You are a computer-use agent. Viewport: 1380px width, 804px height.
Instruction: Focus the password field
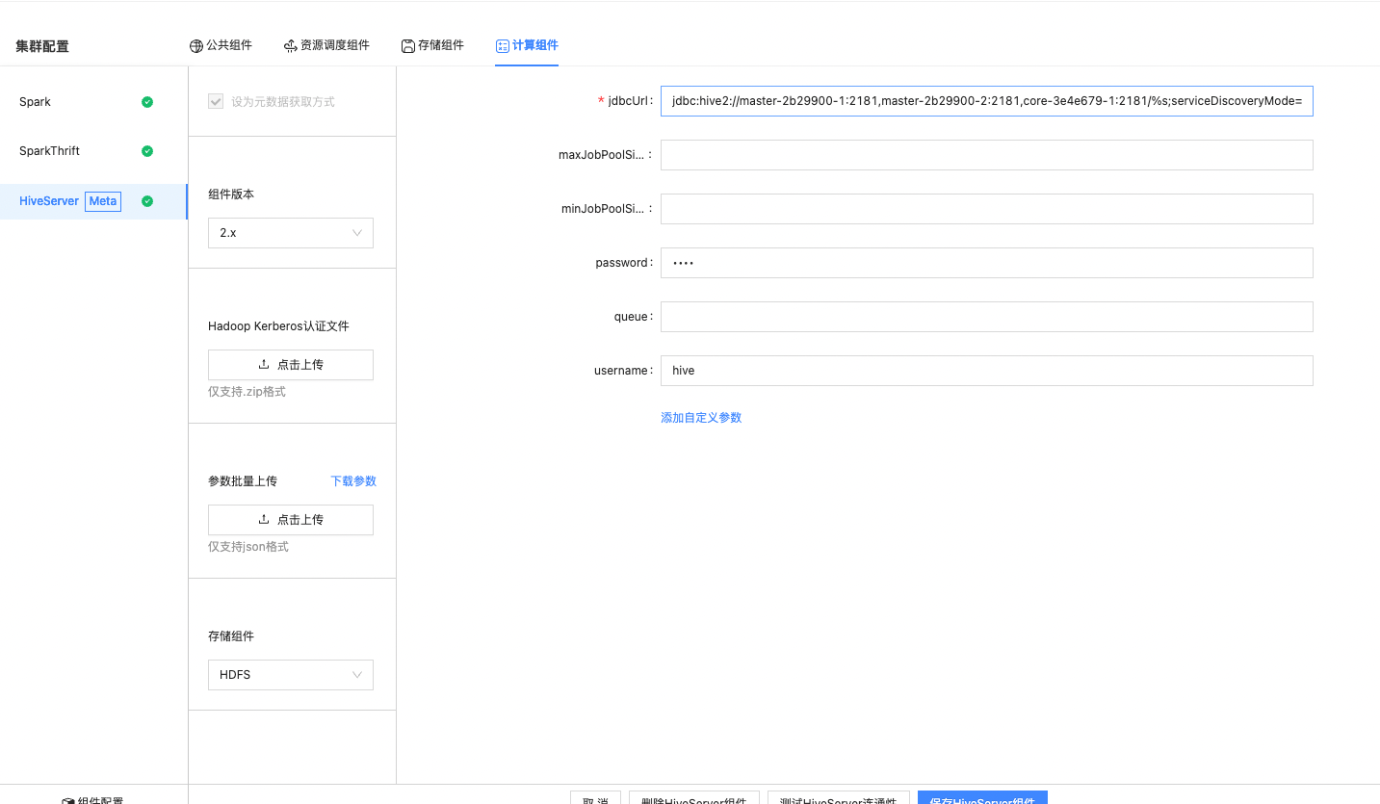(987, 263)
